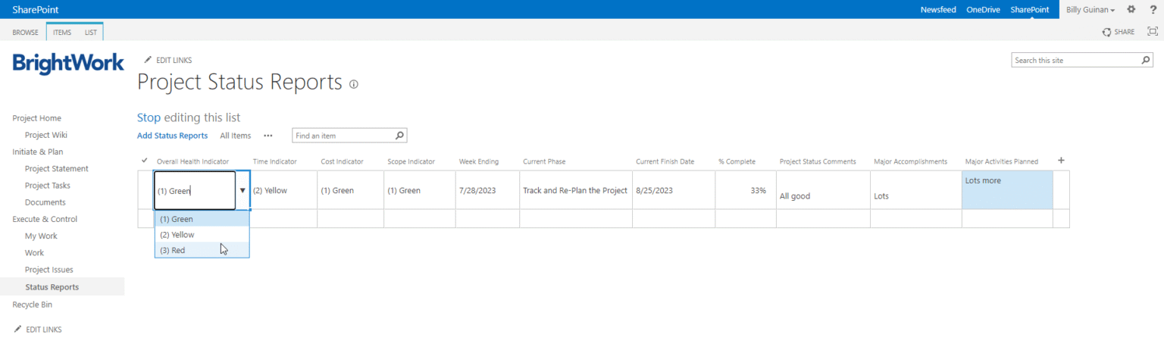Click Add Status Reports link
1164x341 pixels.
tap(172, 136)
